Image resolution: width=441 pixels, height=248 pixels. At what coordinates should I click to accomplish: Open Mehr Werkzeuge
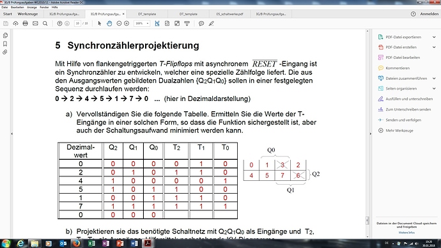(399, 130)
